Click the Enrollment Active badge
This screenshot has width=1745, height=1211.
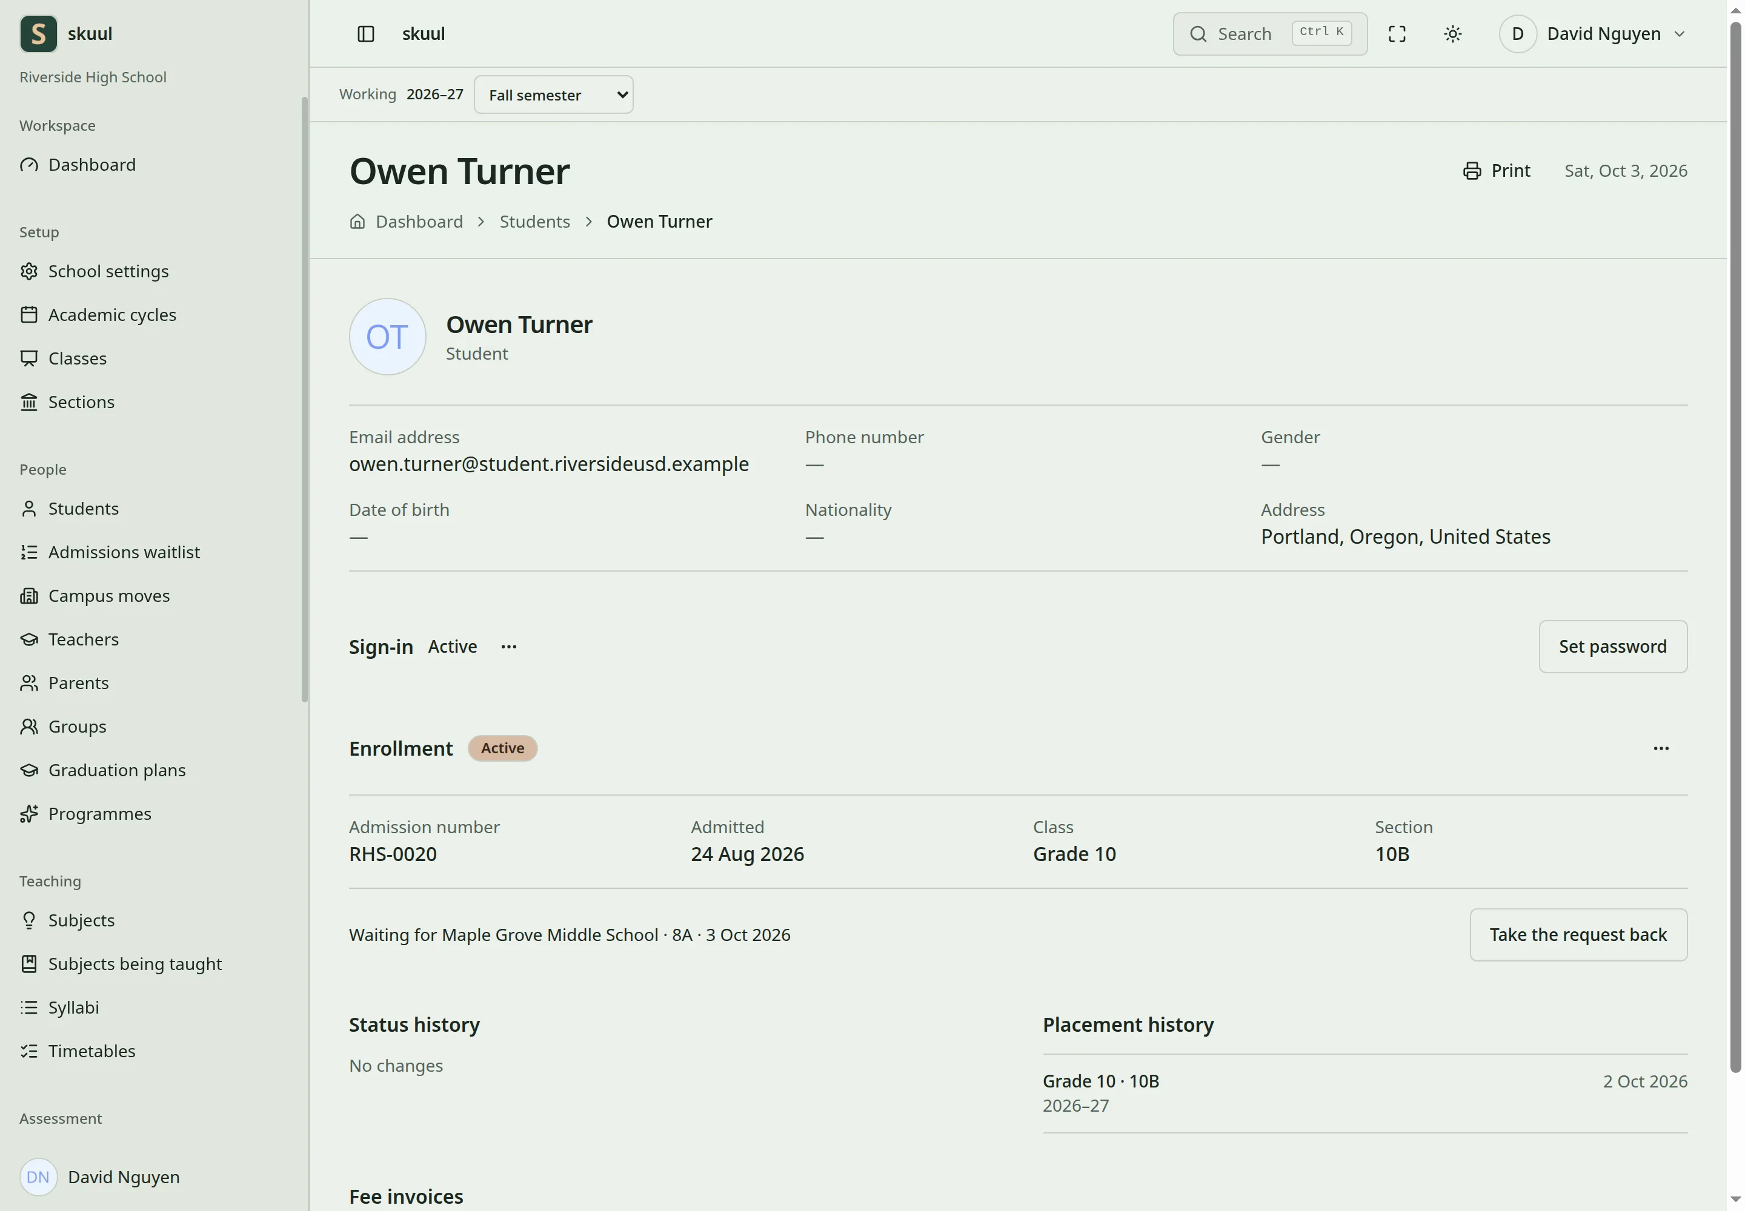[x=502, y=748]
